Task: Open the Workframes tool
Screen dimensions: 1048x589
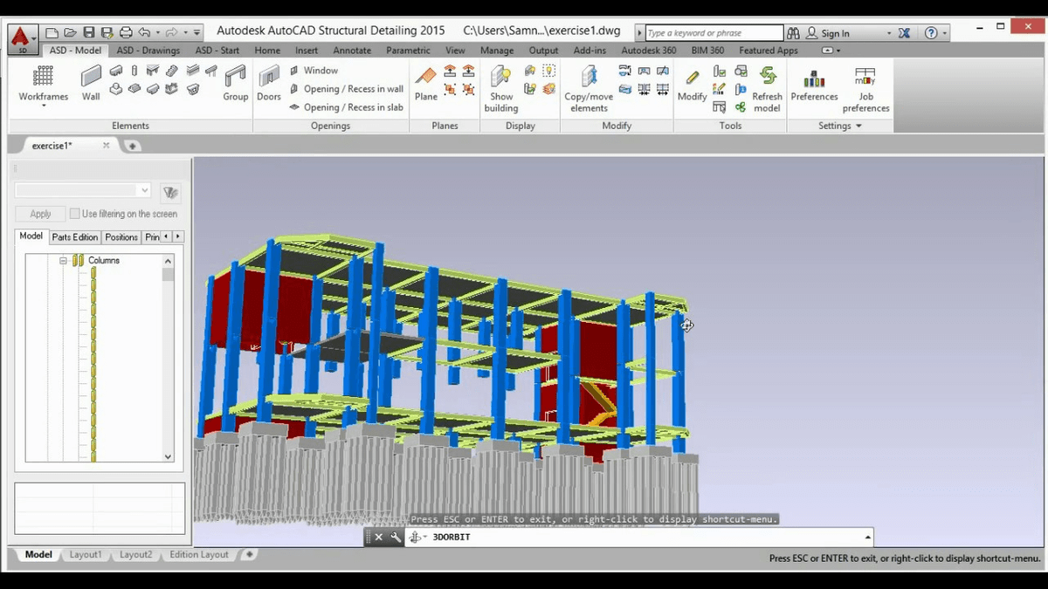Action: (x=43, y=85)
